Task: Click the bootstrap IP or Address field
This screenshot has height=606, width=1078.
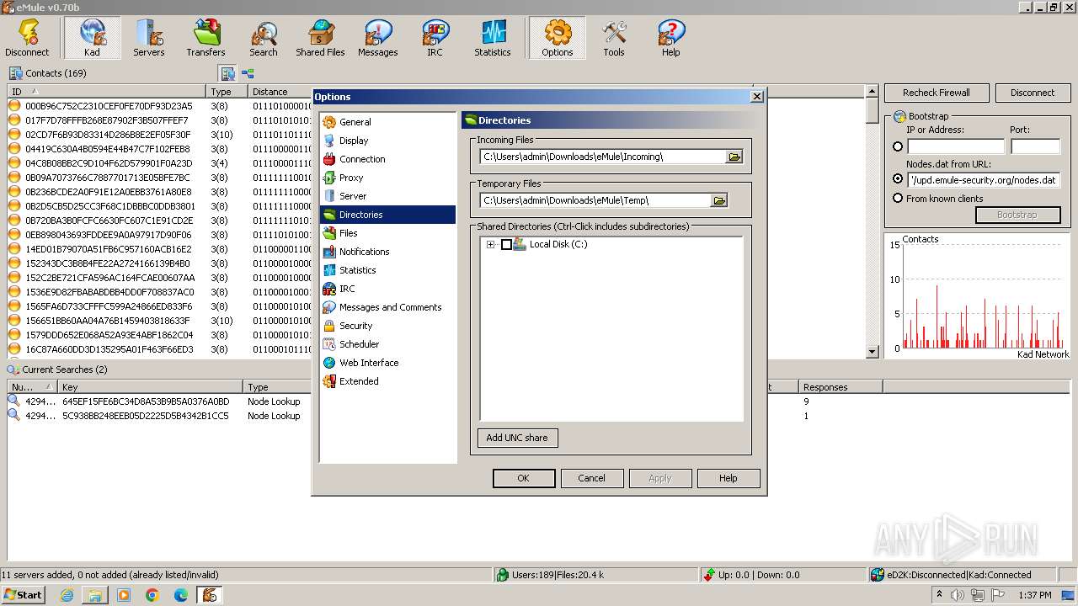Action: pos(956,146)
